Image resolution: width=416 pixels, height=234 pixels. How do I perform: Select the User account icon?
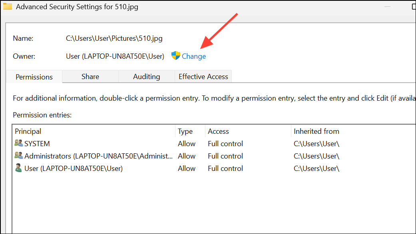point(18,168)
